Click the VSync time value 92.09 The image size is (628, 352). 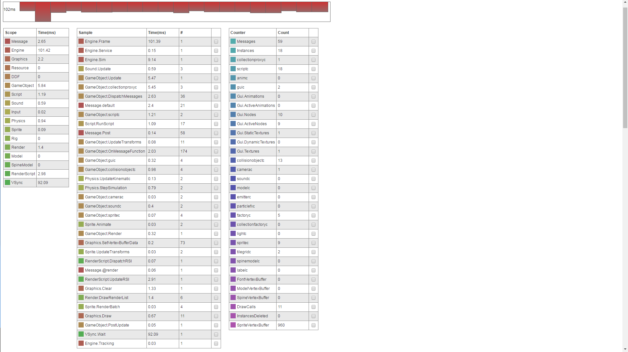(x=43, y=183)
